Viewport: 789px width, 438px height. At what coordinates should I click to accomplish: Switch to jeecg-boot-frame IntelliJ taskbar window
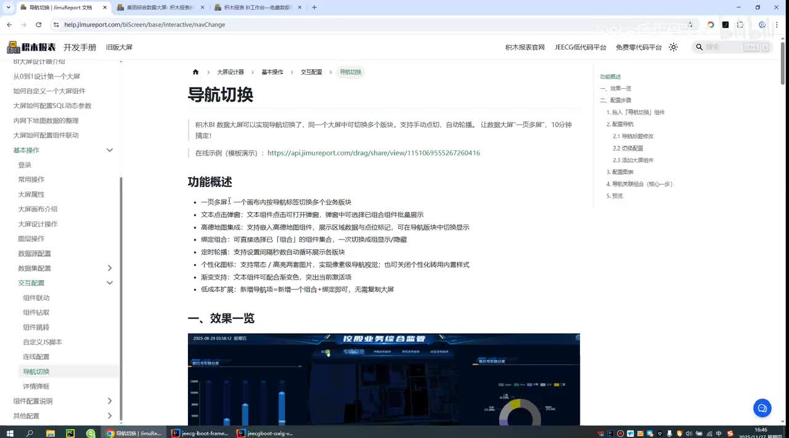click(x=200, y=433)
